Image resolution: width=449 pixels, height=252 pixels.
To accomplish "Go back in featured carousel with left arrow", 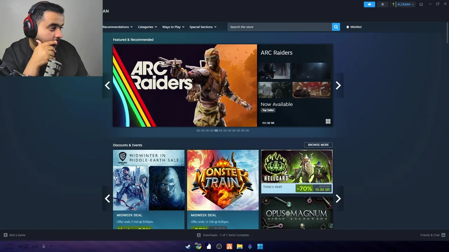I will [107, 85].
